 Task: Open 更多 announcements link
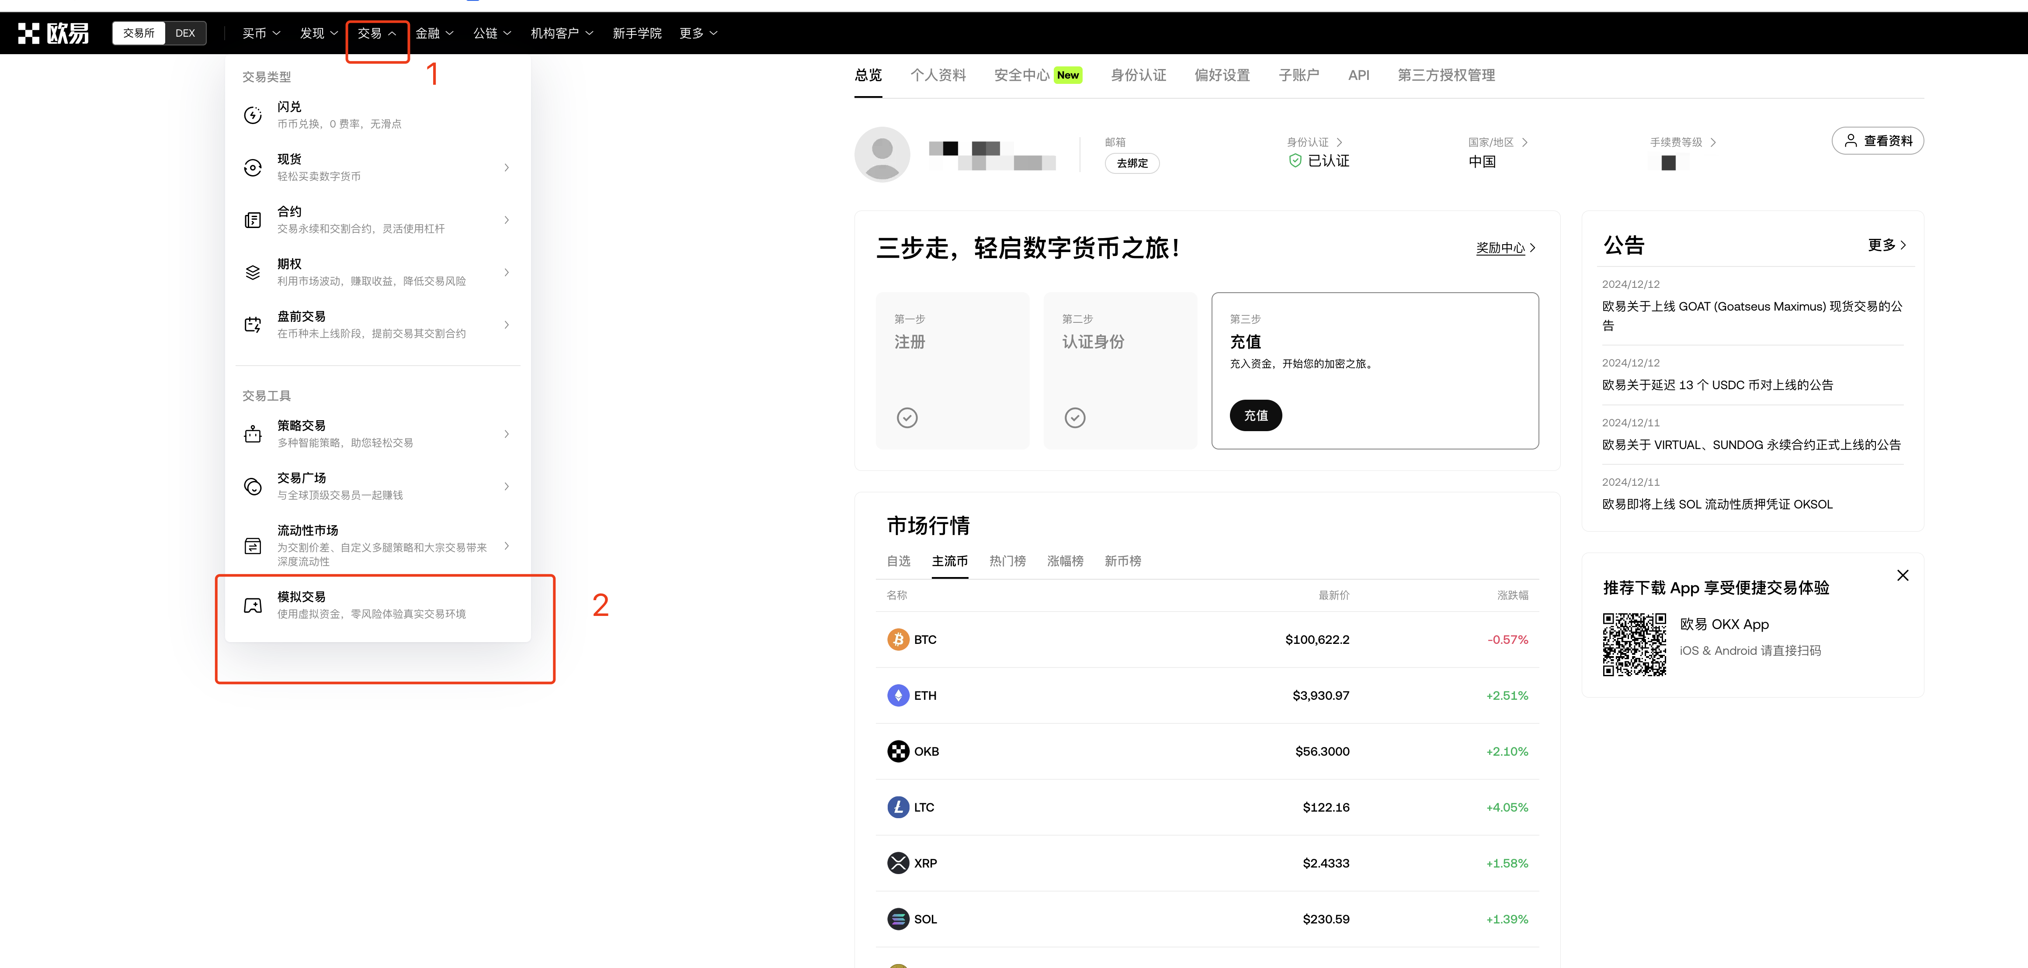click(x=1887, y=245)
